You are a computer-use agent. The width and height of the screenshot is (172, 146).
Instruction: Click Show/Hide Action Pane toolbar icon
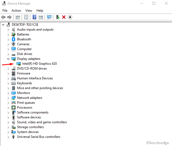point(41,17)
